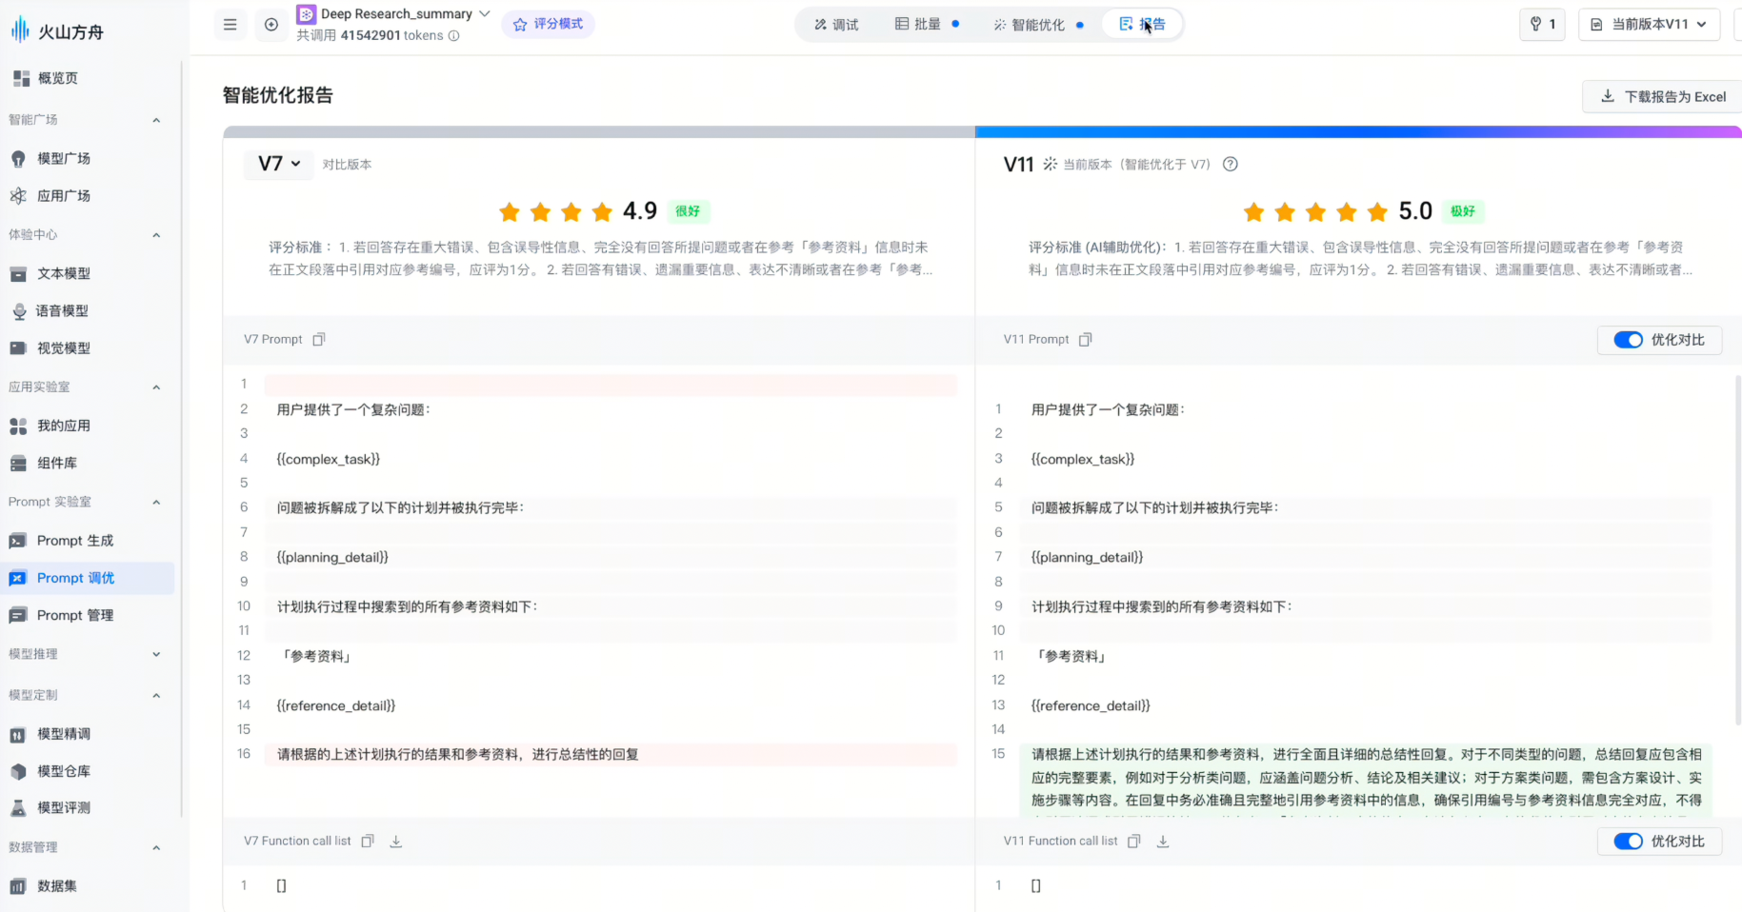Collapse the 应用实验室 sidebar section
The height and width of the screenshot is (912, 1742).
[156, 387]
